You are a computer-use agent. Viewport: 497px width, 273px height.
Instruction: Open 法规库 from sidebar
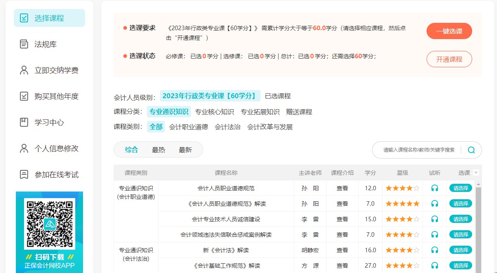(x=45, y=44)
